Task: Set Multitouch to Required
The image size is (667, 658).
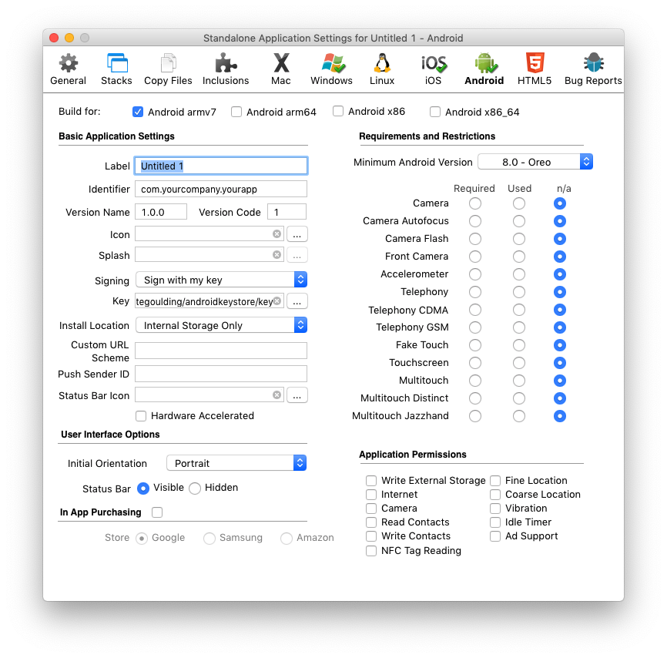Action: tap(475, 381)
